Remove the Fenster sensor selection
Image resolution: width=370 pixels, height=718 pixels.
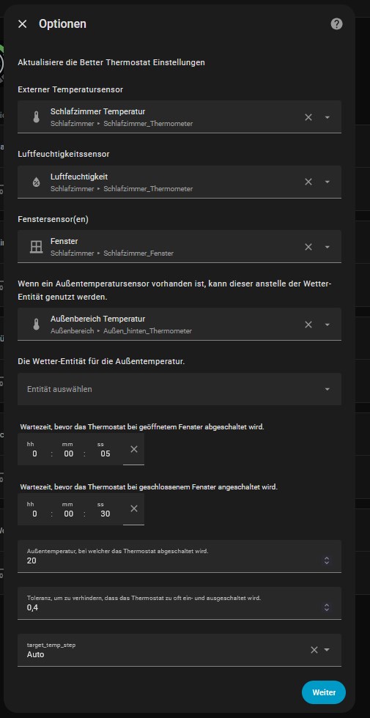[308, 247]
